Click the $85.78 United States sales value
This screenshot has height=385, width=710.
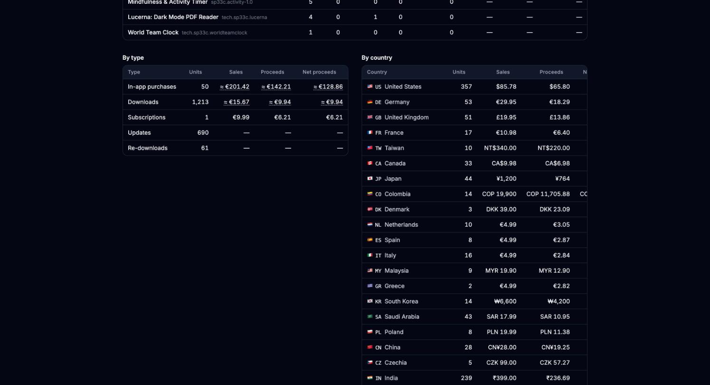click(x=506, y=87)
